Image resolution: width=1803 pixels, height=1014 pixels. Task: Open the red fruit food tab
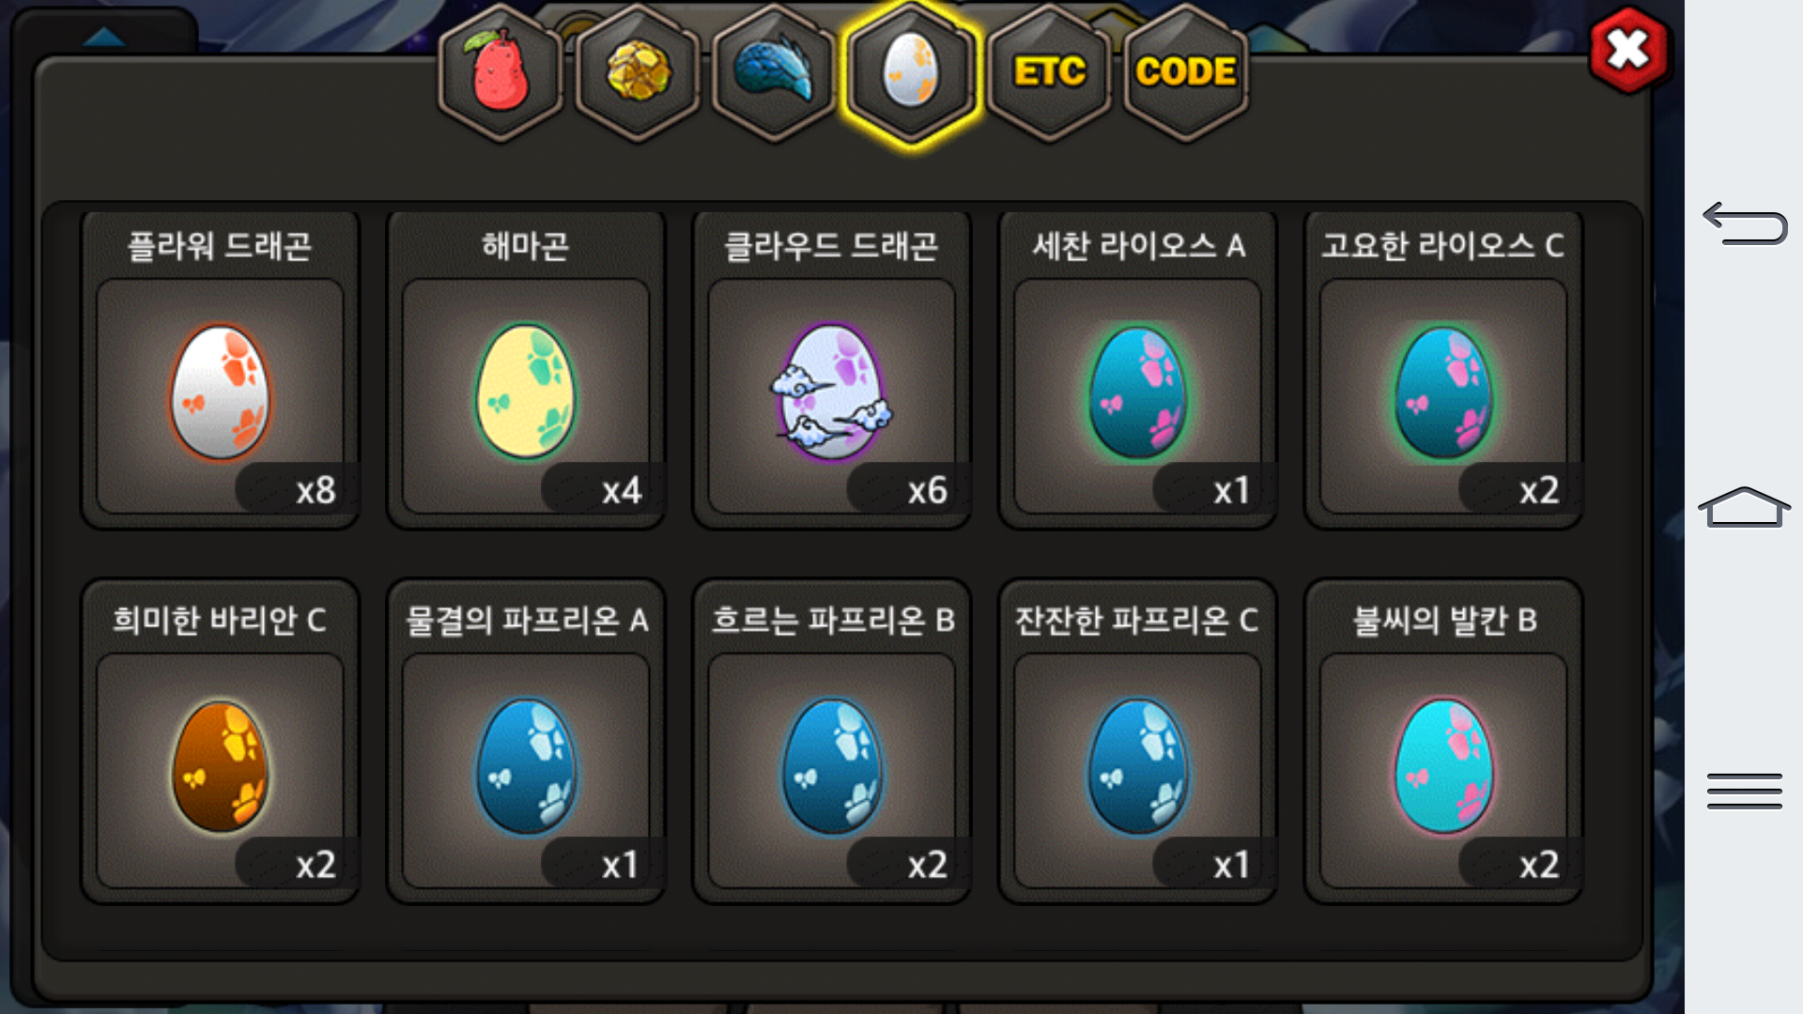click(x=500, y=73)
